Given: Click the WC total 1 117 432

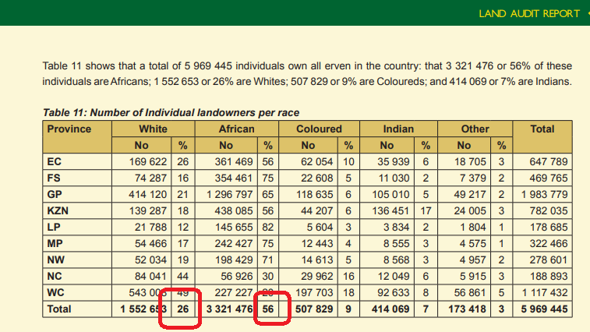Looking at the screenshot, I should (545, 292).
